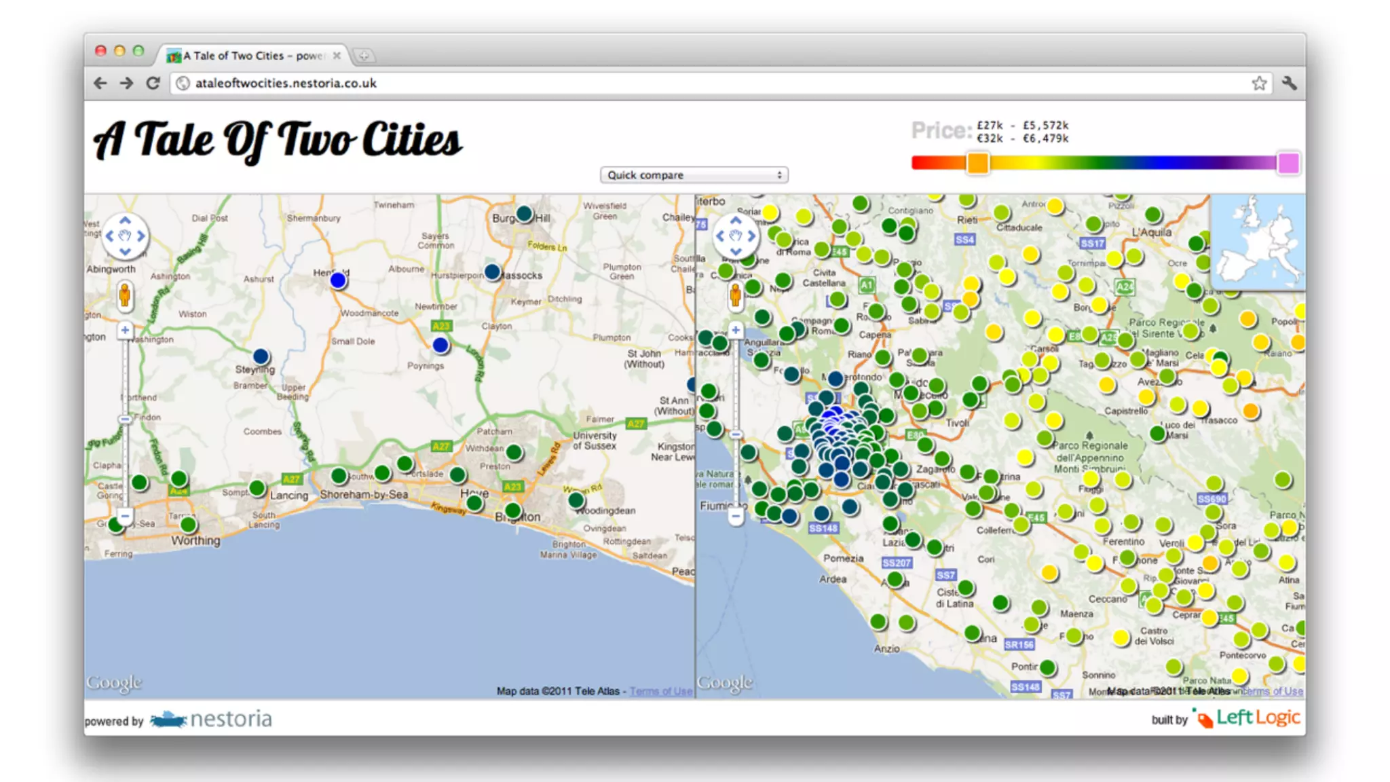
Task: Pan the left map to the right
Action: [141, 236]
